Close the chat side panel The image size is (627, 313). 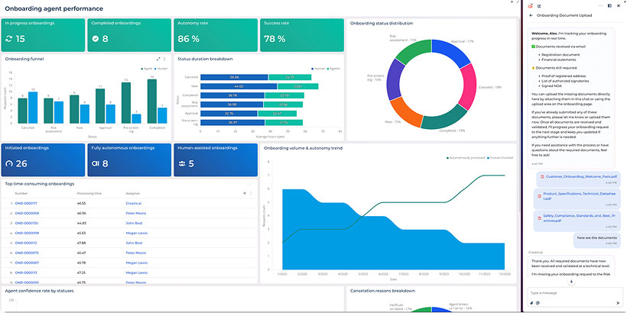[617, 5]
